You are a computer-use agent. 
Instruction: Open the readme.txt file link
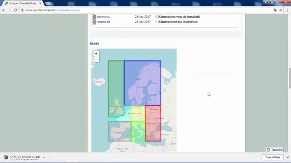tap(103, 22)
